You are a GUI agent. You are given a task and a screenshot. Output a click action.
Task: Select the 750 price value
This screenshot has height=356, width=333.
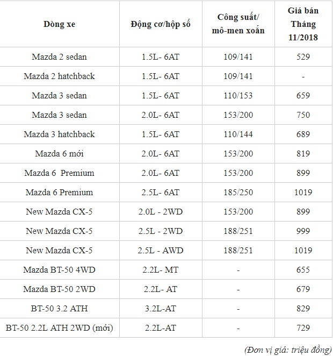click(303, 115)
